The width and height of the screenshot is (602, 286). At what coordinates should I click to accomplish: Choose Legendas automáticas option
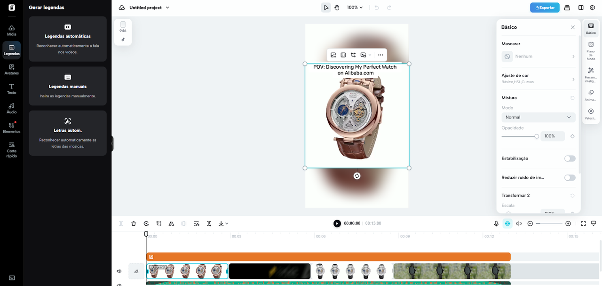[68, 39]
